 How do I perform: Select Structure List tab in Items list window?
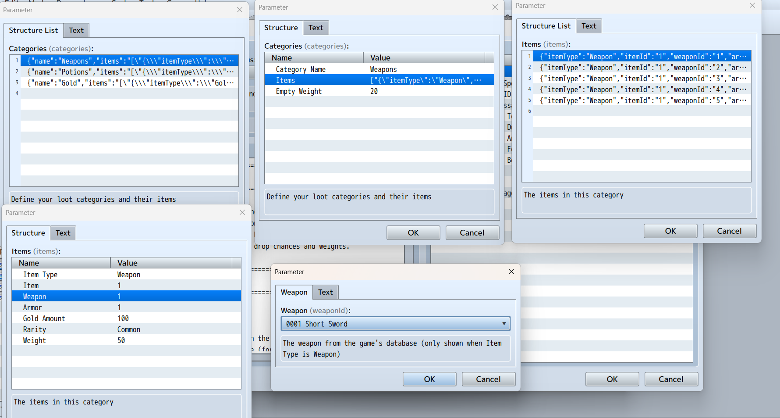point(546,26)
